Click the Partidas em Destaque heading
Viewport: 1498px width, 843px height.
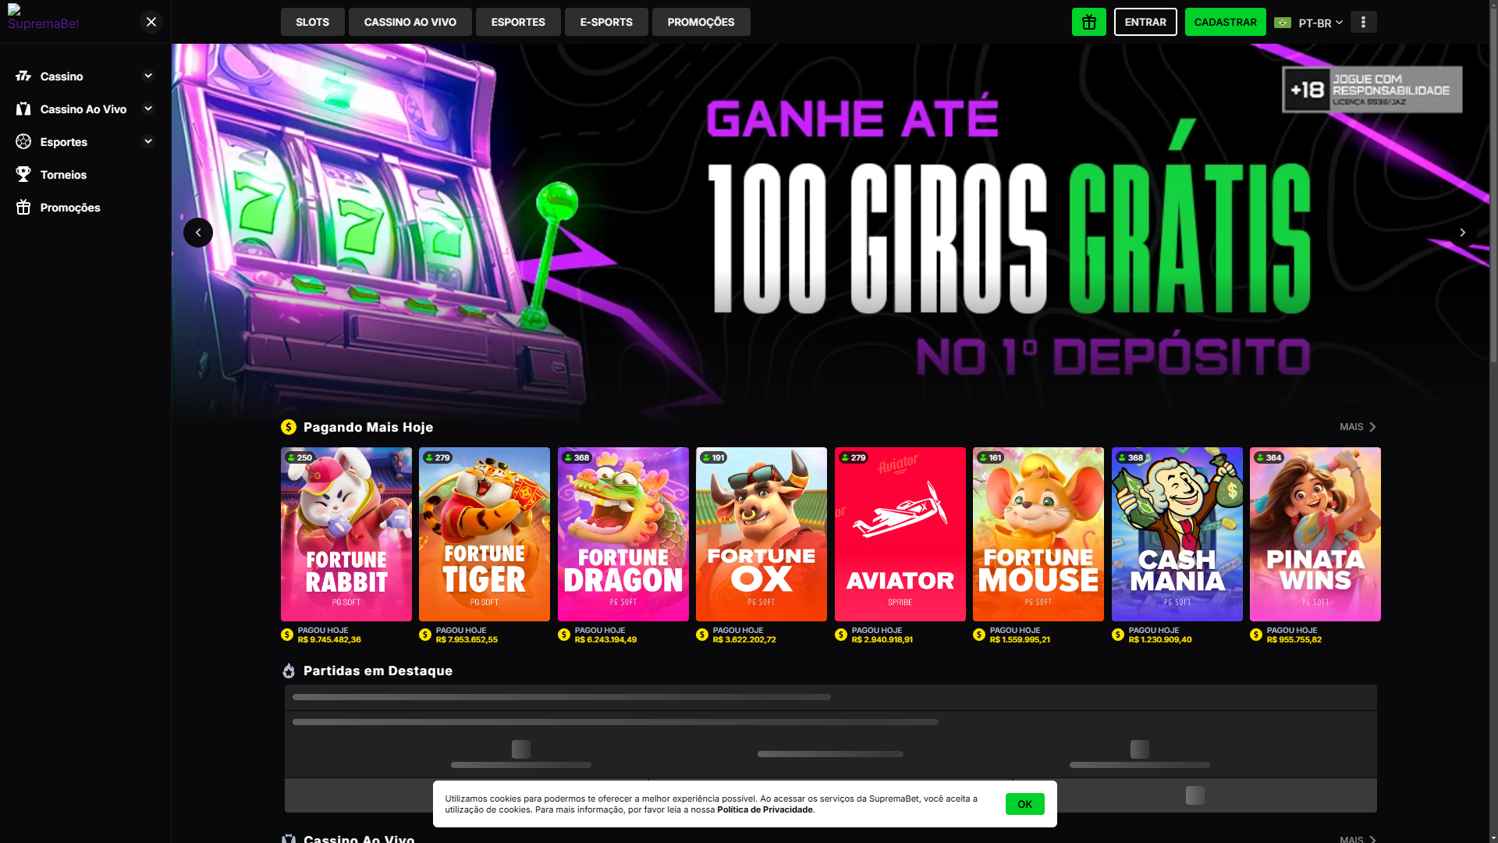378,670
